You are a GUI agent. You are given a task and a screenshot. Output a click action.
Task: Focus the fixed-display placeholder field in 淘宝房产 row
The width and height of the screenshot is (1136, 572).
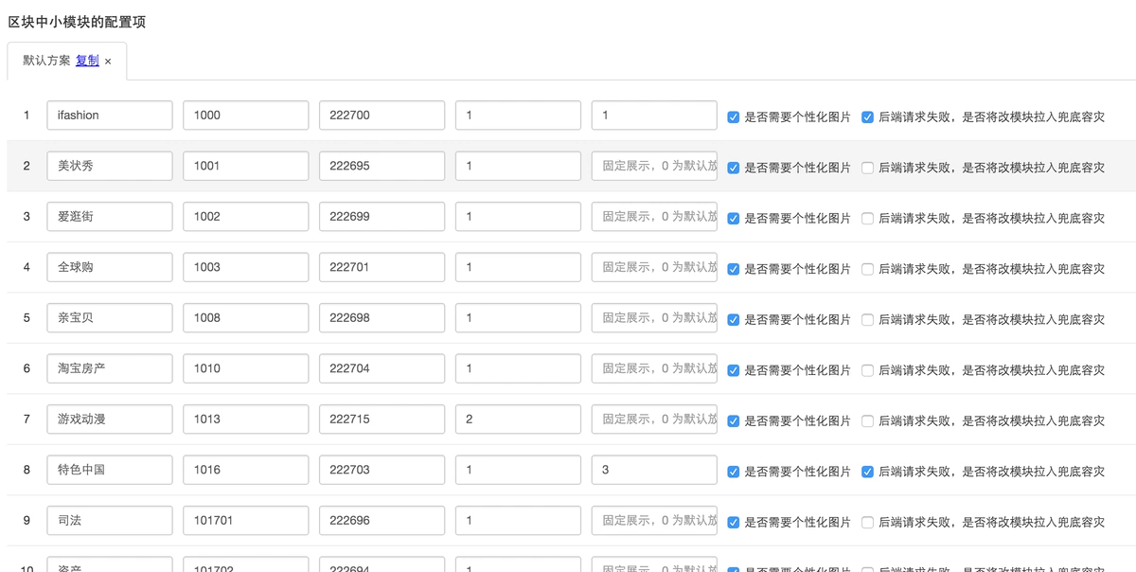(655, 368)
